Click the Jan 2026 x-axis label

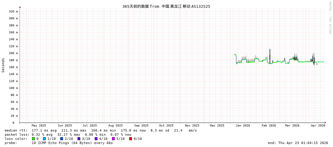(243, 126)
